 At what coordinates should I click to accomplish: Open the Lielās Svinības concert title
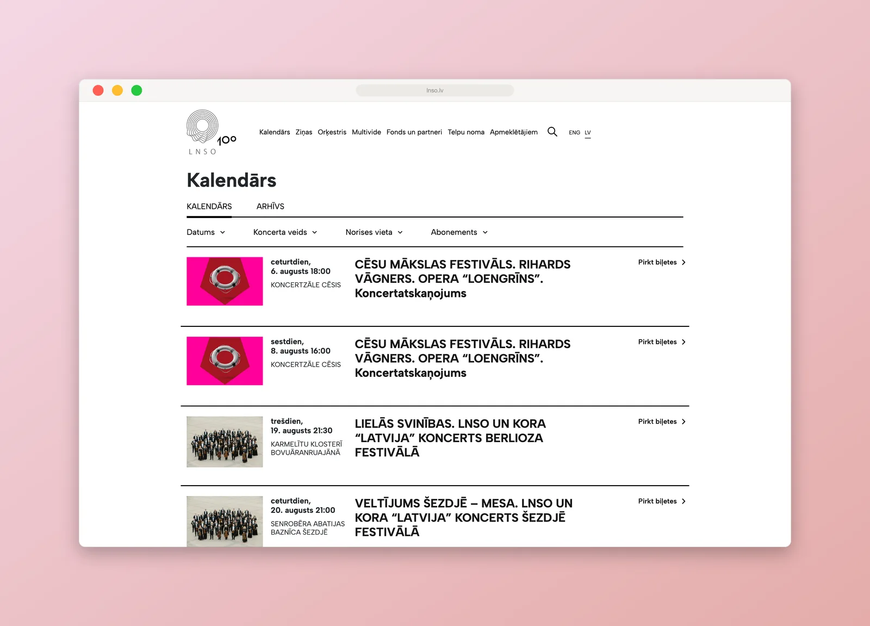point(450,438)
